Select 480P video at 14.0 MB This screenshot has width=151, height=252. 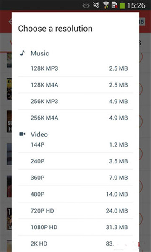(x=75, y=194)
